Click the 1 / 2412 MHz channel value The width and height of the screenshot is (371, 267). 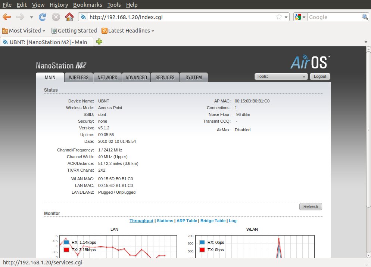coord(110,150)
